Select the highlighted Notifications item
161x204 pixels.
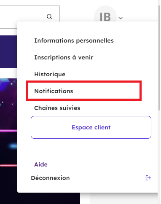84,91
